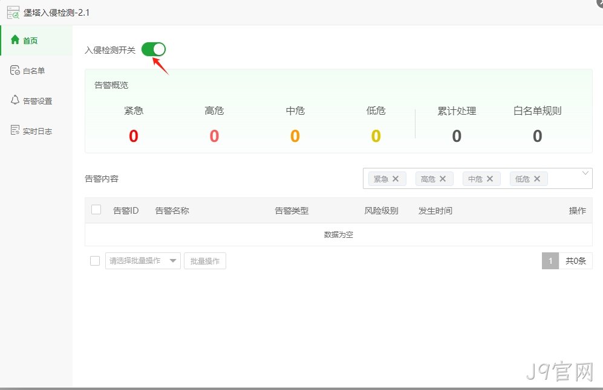
Task: Check the select-all checkbox in table header
Action: coord(96,209)
